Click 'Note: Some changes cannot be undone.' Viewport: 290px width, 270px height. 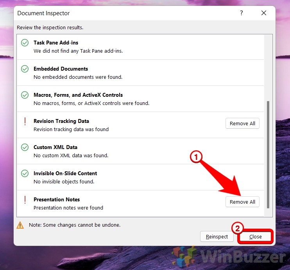point(75,225)
